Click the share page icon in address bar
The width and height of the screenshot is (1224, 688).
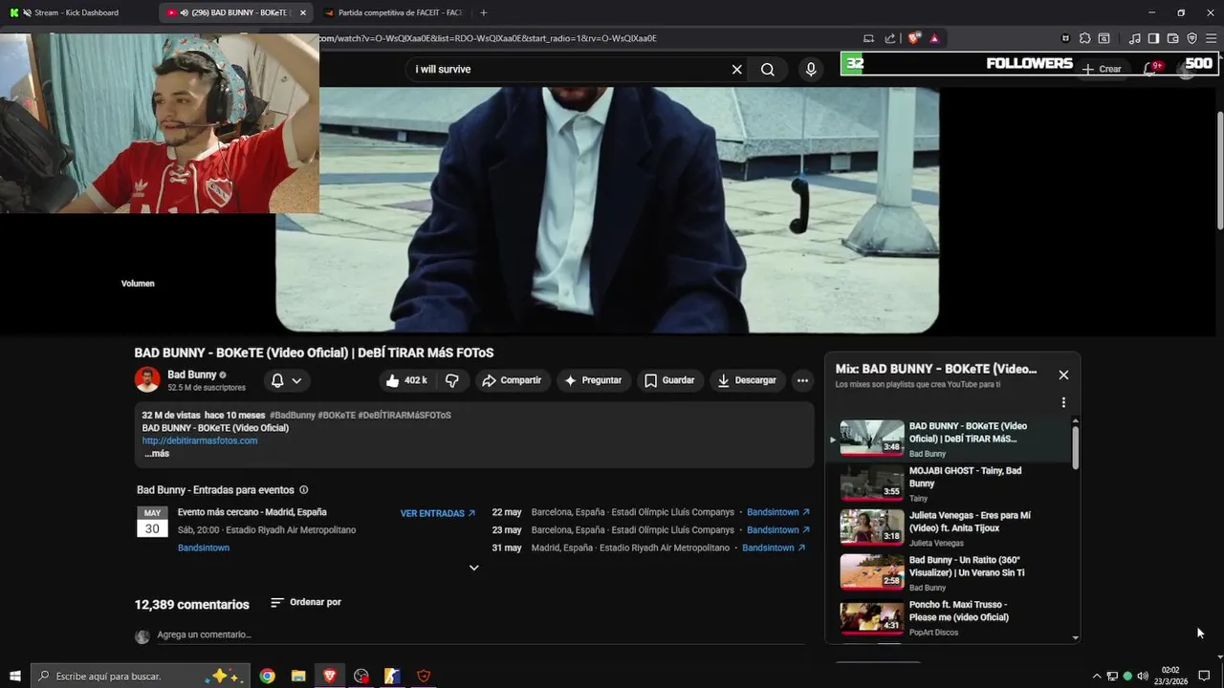(890, 38)
